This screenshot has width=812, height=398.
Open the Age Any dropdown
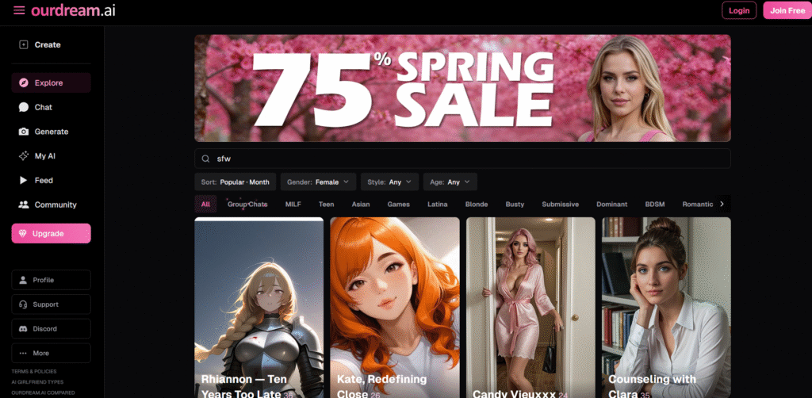point(450,182)
